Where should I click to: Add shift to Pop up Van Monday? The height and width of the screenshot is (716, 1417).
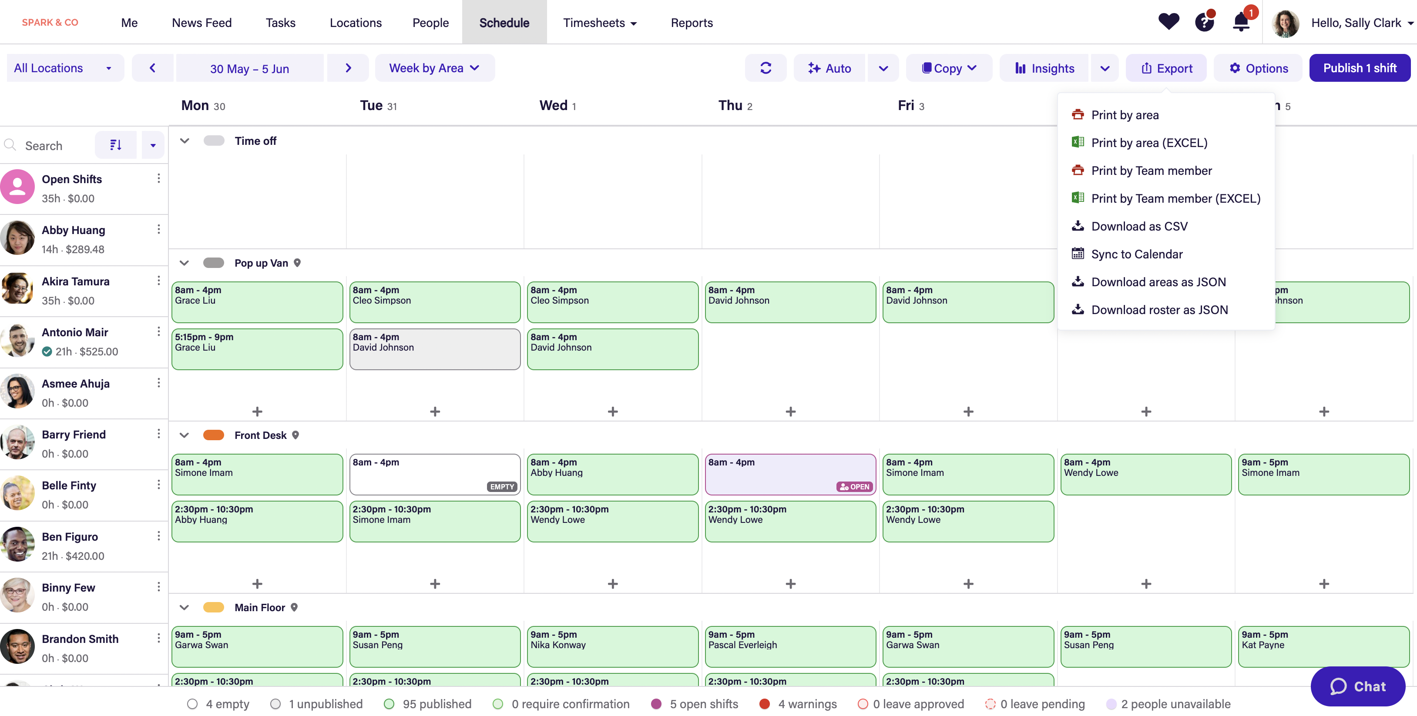257,412
